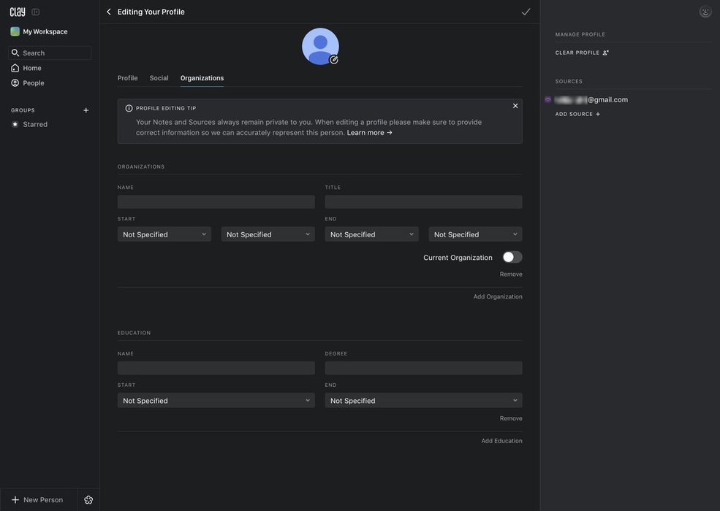Open the settings icon beside New Person
This screenshot has width=720, height=511.
point(88,500)
